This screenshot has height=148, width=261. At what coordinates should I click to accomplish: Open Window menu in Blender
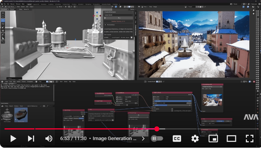click(18, 4)
